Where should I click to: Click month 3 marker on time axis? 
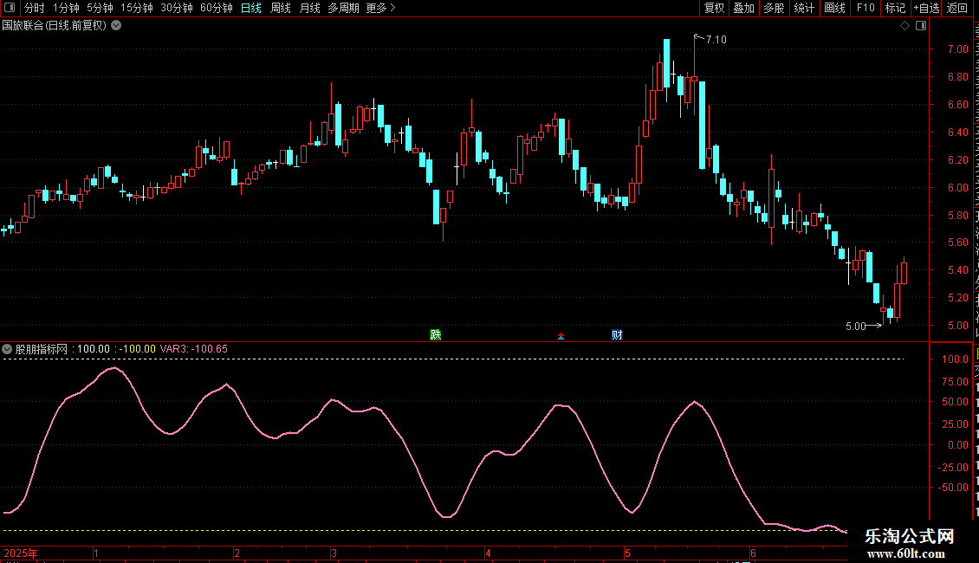334,553
